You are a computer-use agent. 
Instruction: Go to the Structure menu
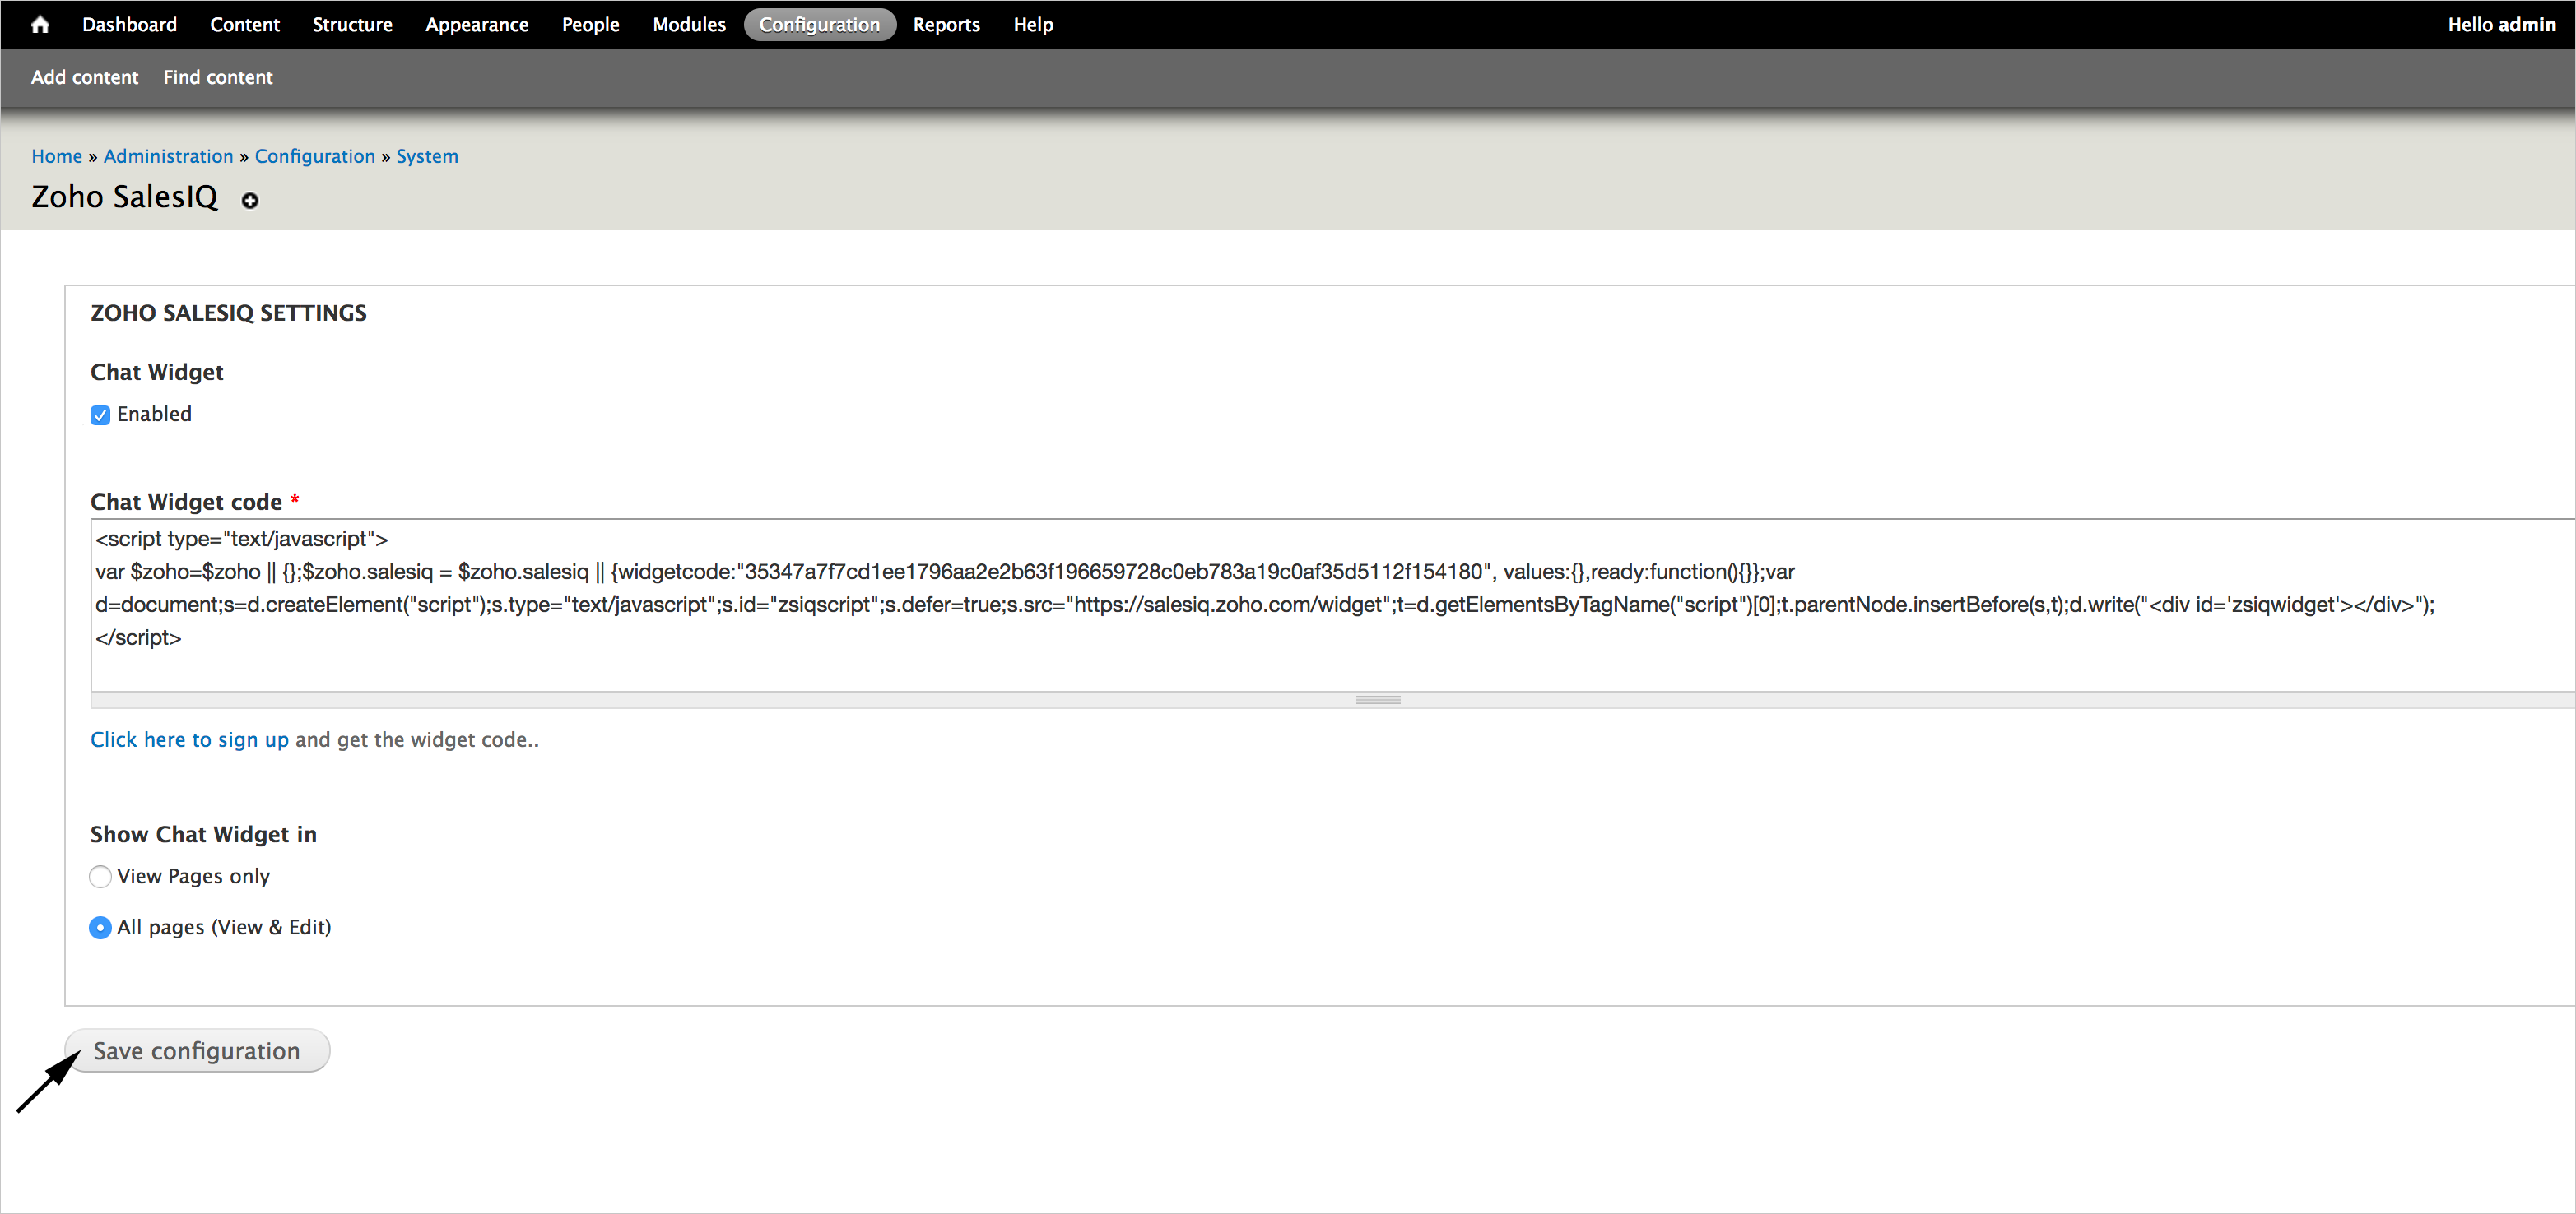[352, 25]
